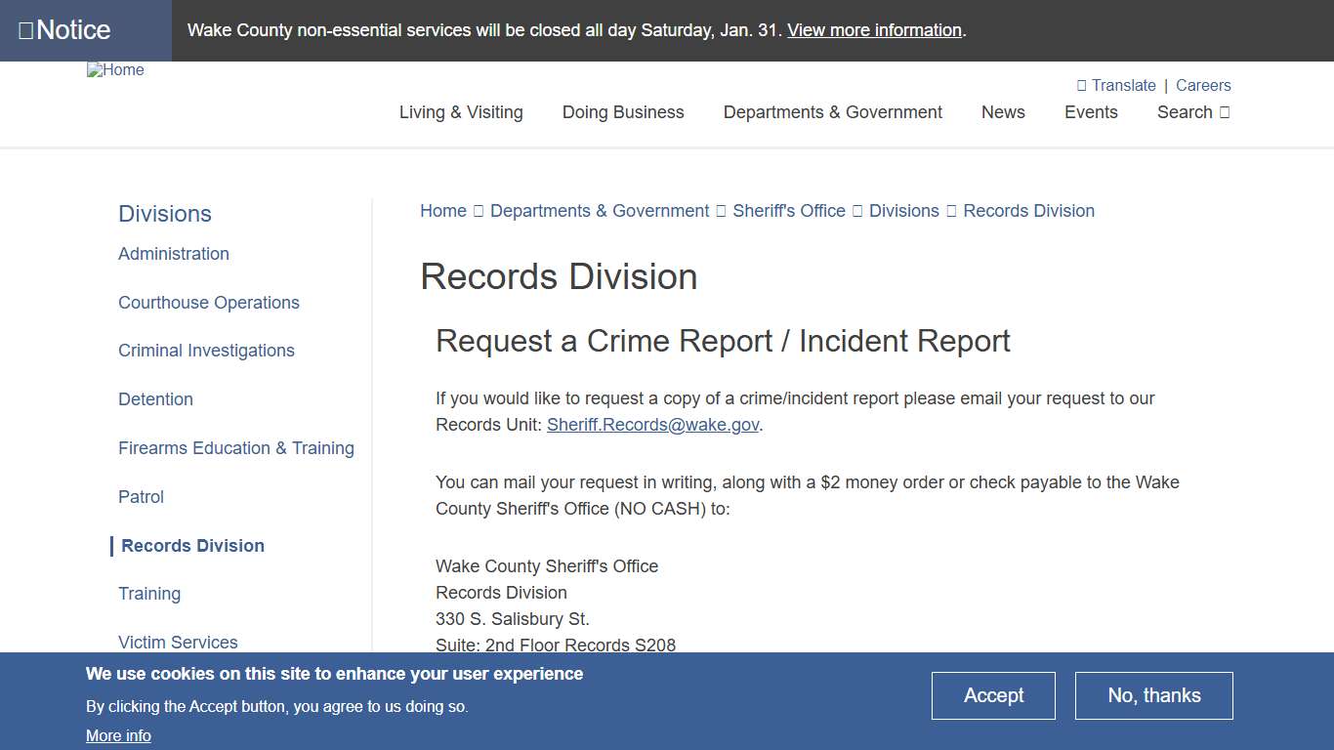
Task: Open the Courthouse Operations page
Action: coord(208,303)
